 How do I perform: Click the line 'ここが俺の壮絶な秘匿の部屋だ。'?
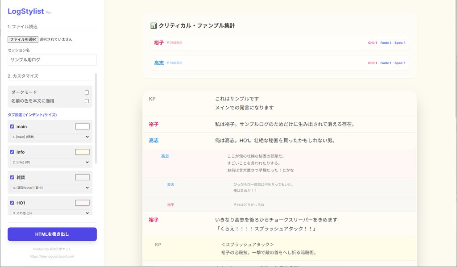point(256,156)
